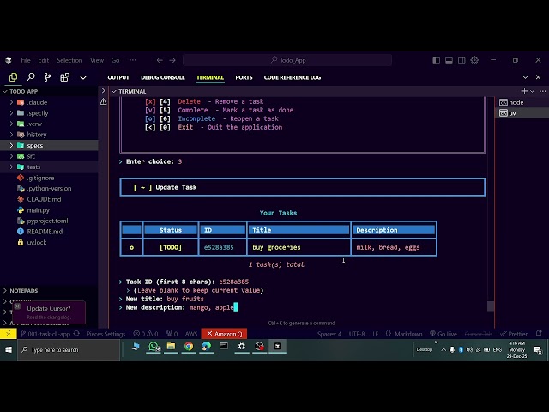Open the Windows Start menu
Screen dimensions: 549x412
(9, 349)
